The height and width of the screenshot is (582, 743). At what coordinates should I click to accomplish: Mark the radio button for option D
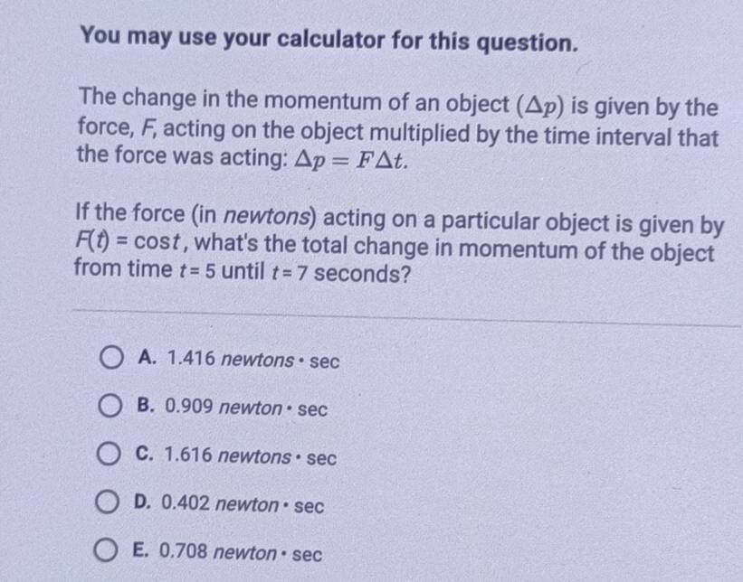pos(110,506)
